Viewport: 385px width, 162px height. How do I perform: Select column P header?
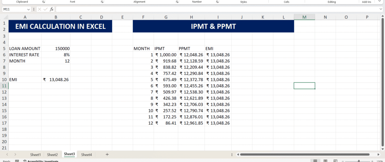pyautogui.click(x=367, y=17)
